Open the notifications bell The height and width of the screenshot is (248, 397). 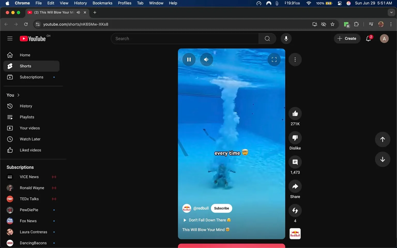tap(368, 38)
